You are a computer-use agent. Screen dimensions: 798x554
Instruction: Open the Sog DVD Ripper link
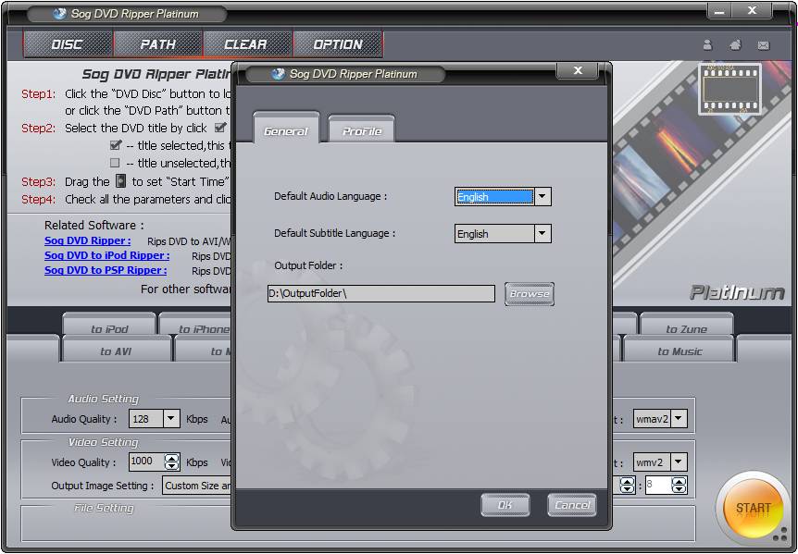coord(88,240)
